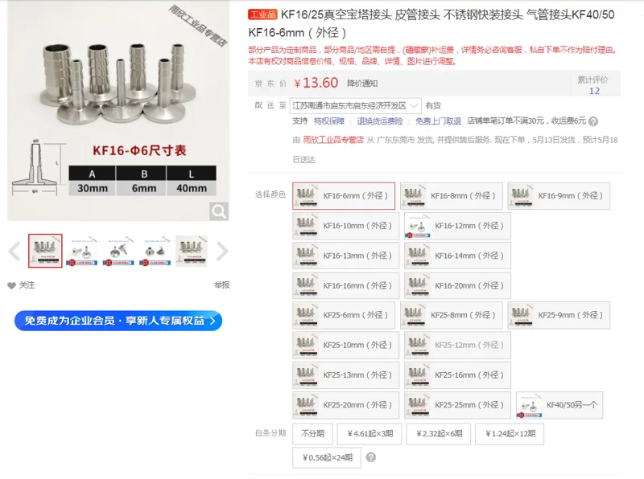Screen dimensions: 644x479
Task: Click the 举报 report link
Action: coord(222,285)
